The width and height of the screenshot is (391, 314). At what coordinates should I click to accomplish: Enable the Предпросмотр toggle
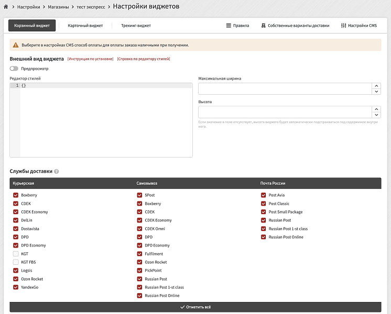pyautogui.click(x=14, y=69)
